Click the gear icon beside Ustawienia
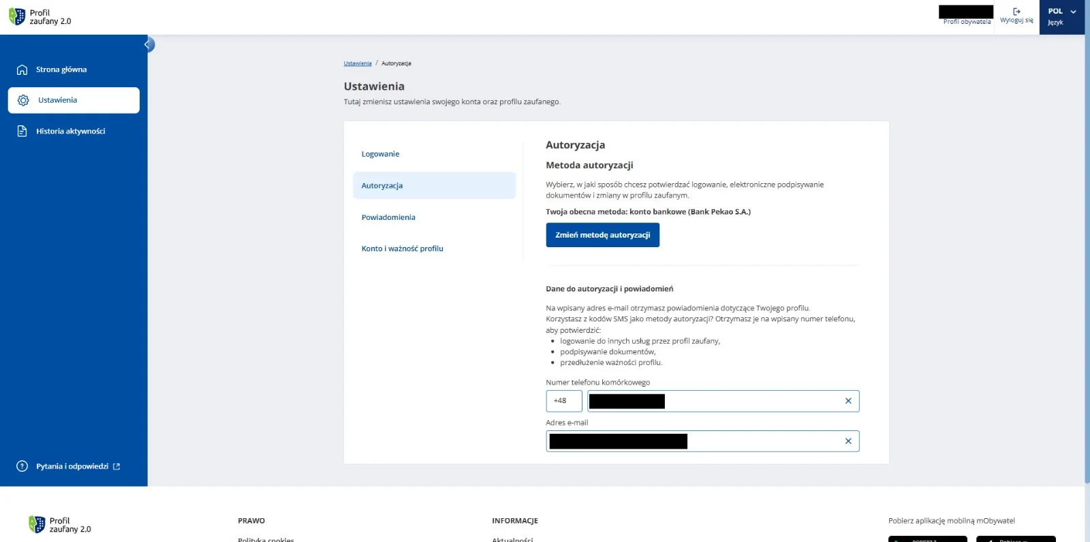Screen dimensions: 1090x542 tap(23, 100)
